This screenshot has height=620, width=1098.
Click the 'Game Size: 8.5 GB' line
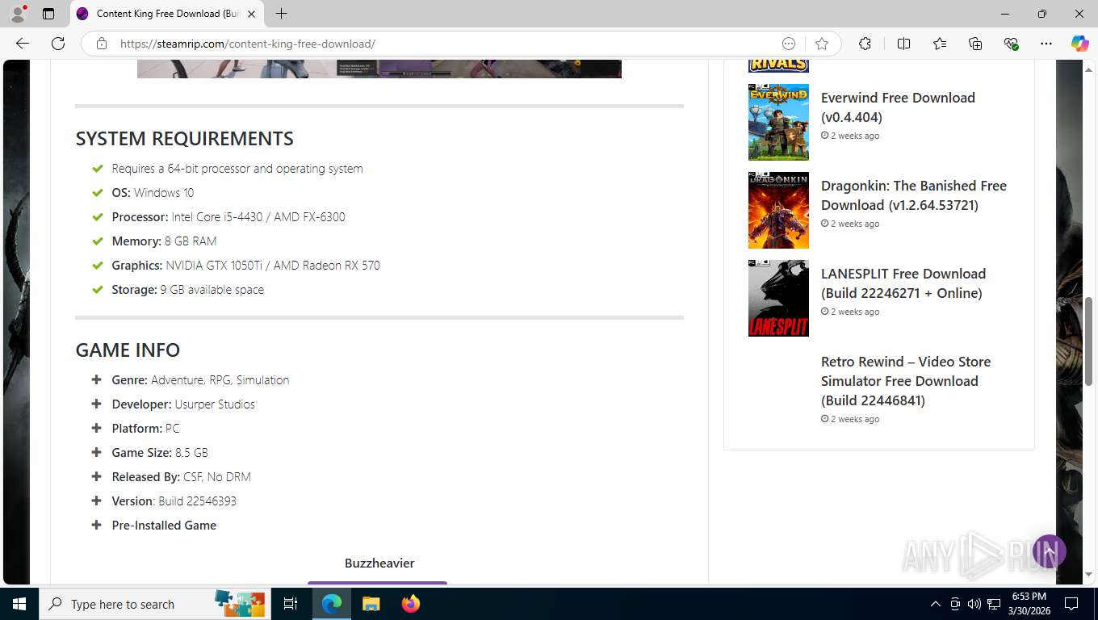pyautogui.click(x=160, y=452)
